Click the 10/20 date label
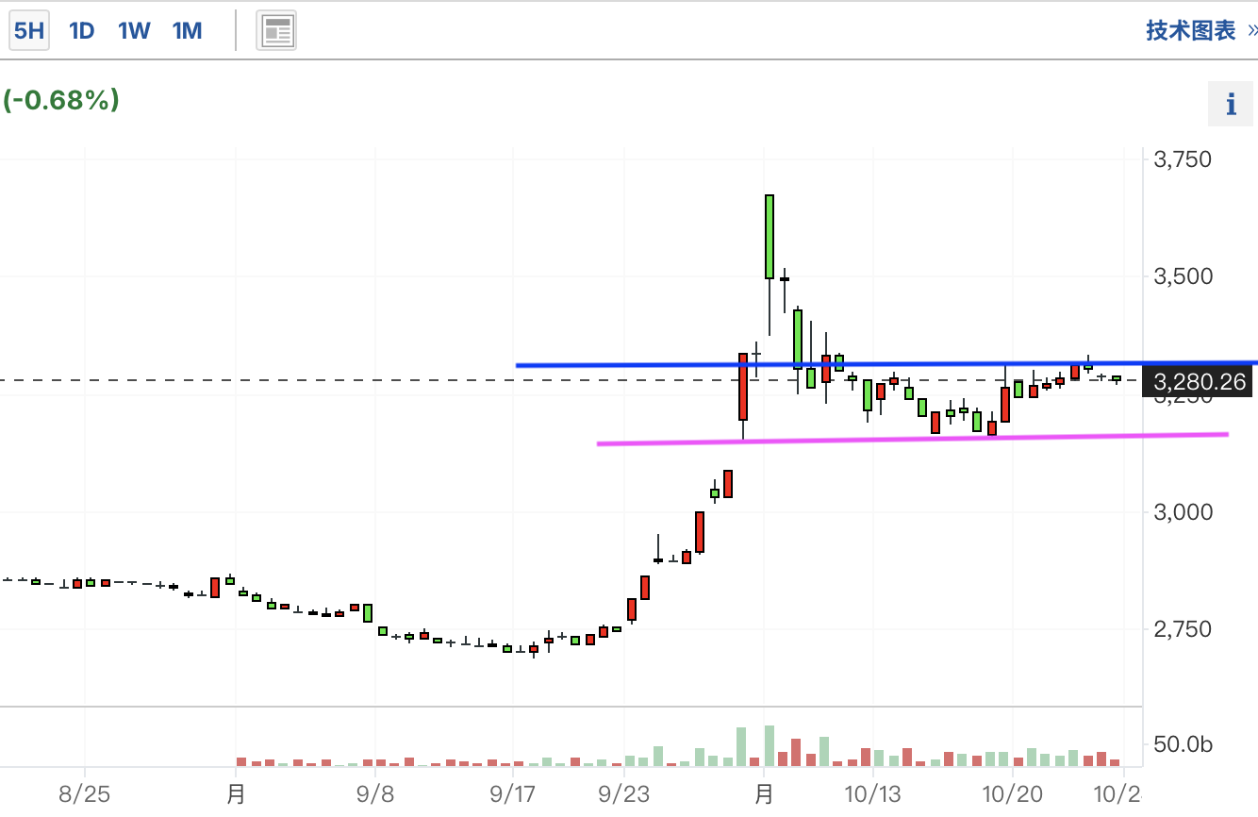This screenshot has height=817, width=1258. click(1012, 794)
